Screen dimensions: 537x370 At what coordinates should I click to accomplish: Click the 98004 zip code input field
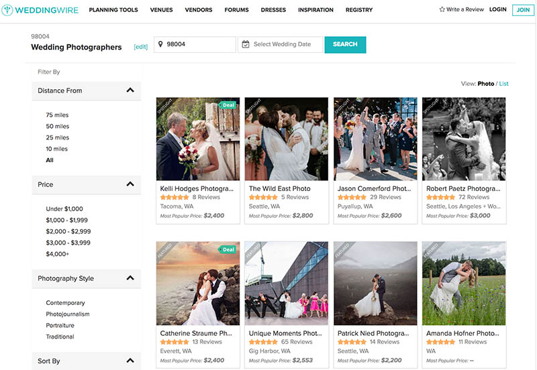pyautogui.click(x=195, y=44)
